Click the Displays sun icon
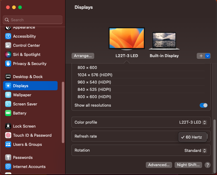Screen dimensions: 217x175 [8, 86]
